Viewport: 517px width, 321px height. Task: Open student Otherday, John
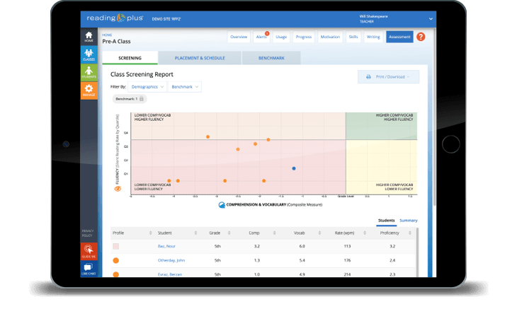[x=171, y=260]
